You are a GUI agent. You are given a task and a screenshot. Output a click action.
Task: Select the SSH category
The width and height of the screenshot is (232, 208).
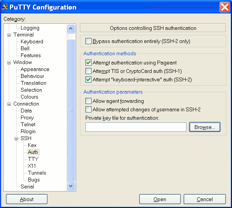tap(26, 138)
